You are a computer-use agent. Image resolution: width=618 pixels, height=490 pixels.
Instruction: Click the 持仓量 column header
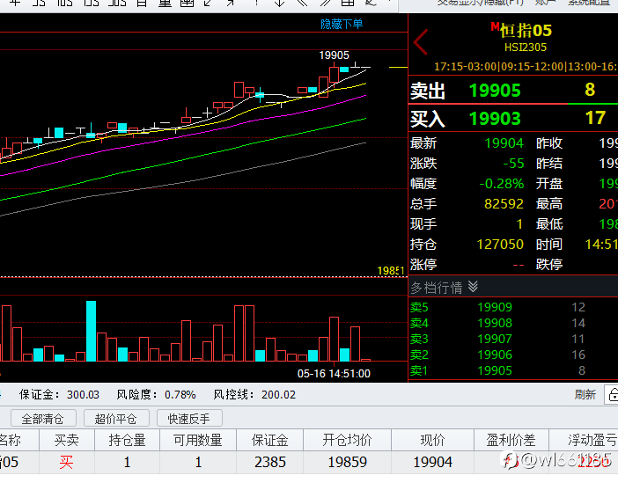[x=127, y=440]
